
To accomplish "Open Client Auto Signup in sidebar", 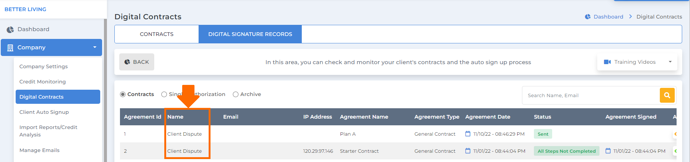I will [44, 112].
